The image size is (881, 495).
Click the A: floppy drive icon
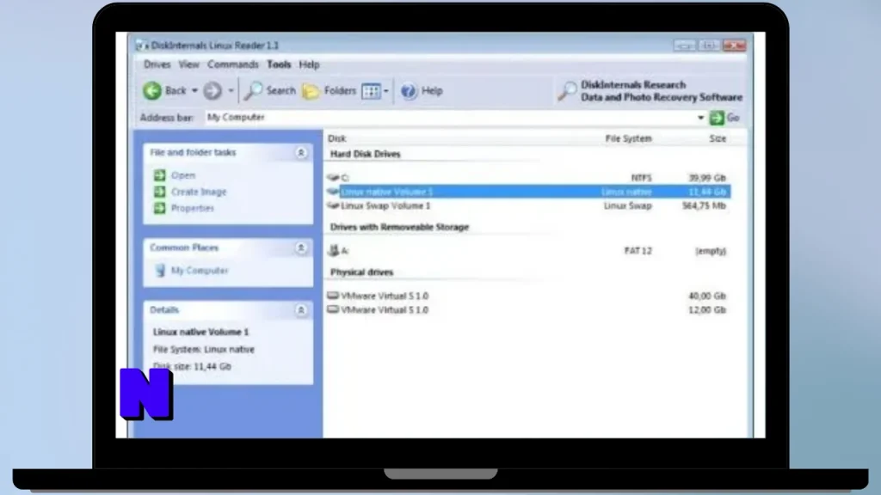[334, 250]
